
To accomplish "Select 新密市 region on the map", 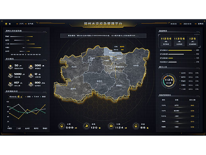I will [99, 81].
